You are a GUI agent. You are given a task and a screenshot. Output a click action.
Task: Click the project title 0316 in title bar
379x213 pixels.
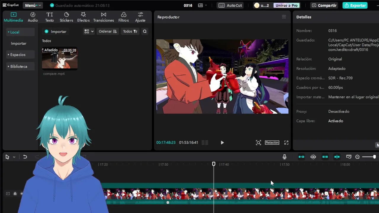pos(188,5)
